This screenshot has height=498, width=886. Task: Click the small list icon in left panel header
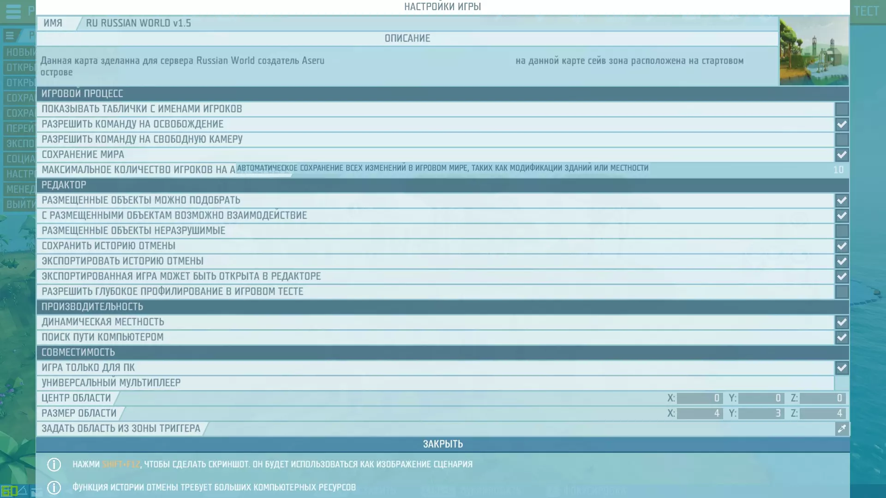click(10, 36)
